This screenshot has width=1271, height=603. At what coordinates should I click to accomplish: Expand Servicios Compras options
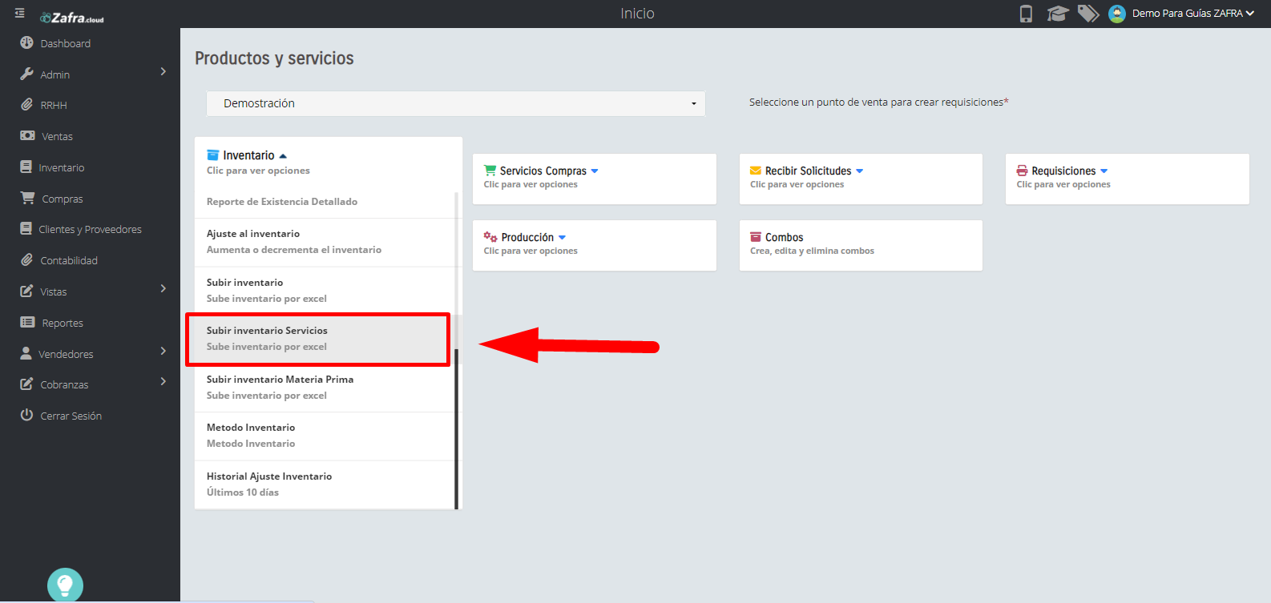(x=595, y=171)
